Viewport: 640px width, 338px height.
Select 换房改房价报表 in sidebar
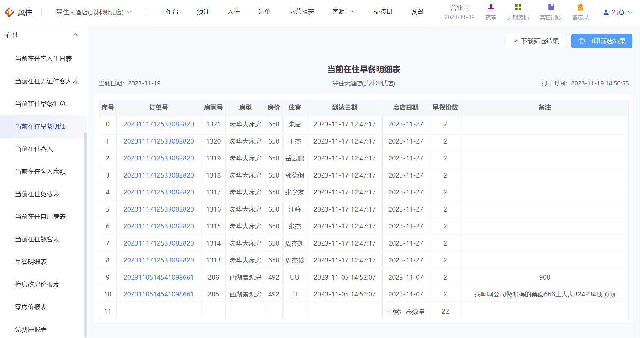[44, 284]
